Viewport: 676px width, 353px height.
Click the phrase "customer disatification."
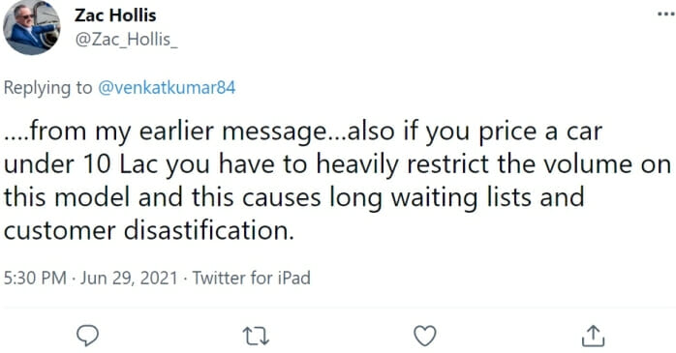click(x=149, y=230)
